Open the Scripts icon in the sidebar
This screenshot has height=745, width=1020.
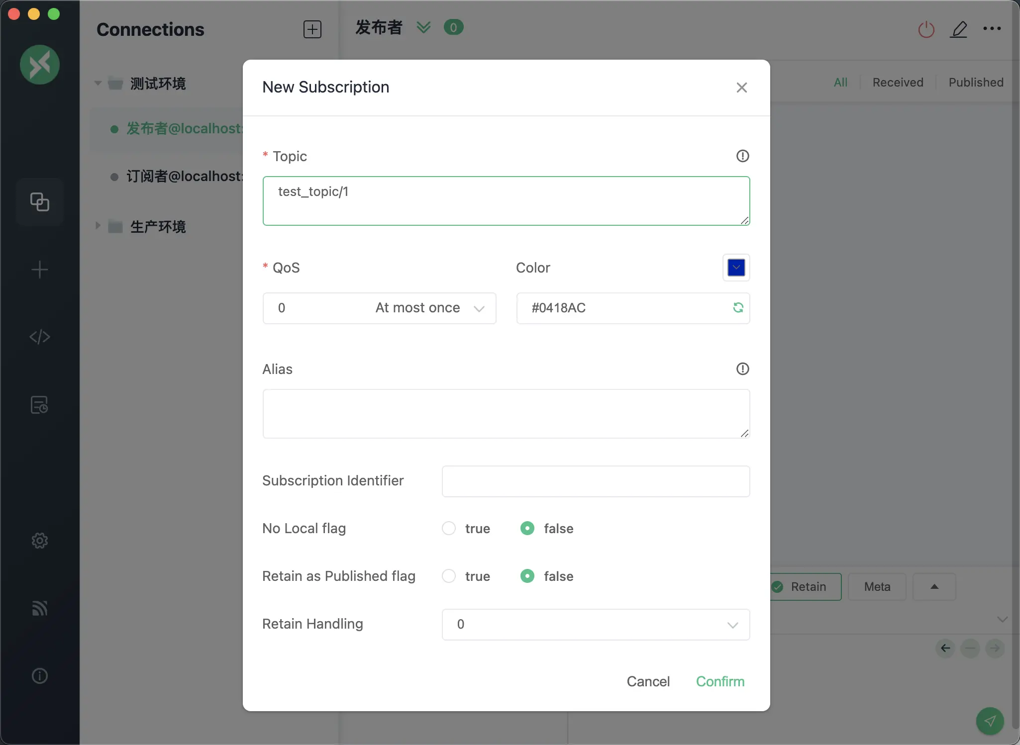40,337
